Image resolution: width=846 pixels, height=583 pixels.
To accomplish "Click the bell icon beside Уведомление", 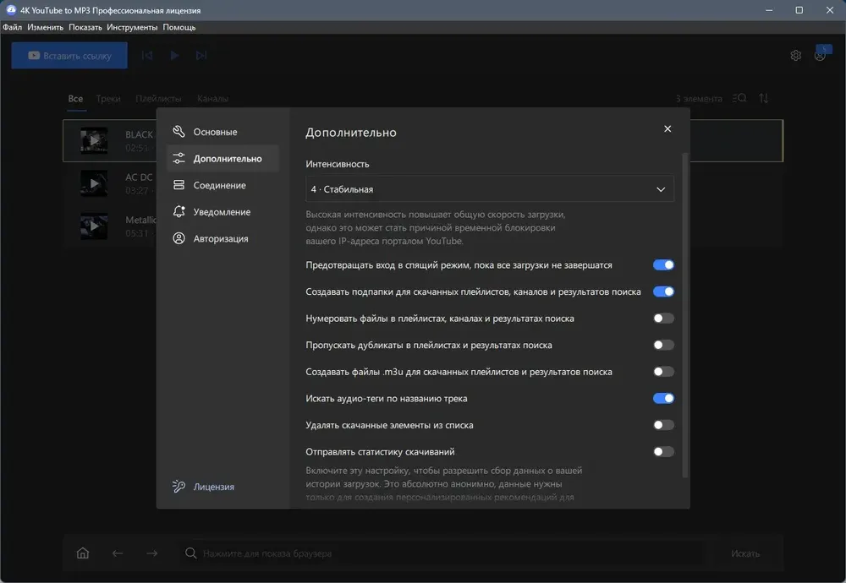I will tap(179, 212).
